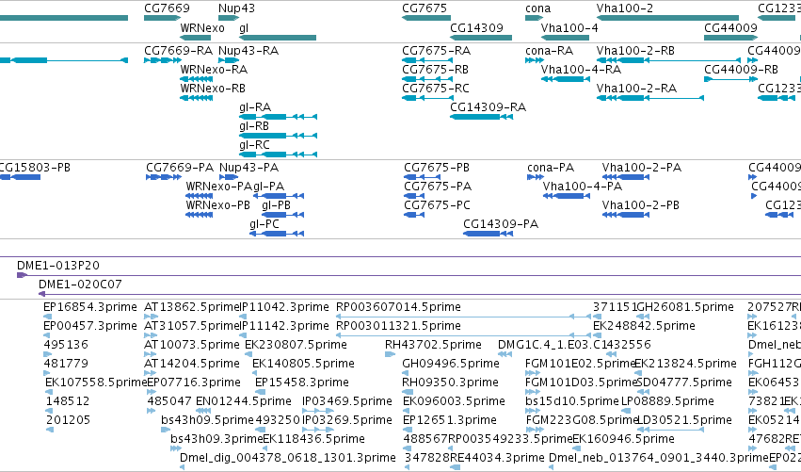Select the CG7675 gene feature
This screenshot has height=472, width=801.
(426, 18)
